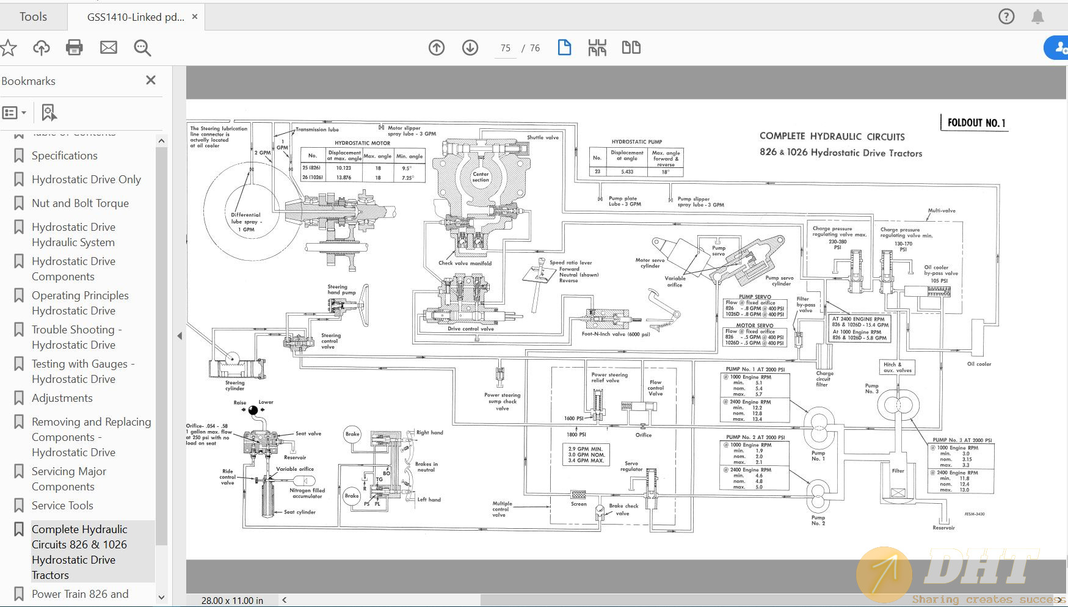This screenshot has height=607, width=1068.
Task: Click the cloud upload icon
Action: (42, 48)
